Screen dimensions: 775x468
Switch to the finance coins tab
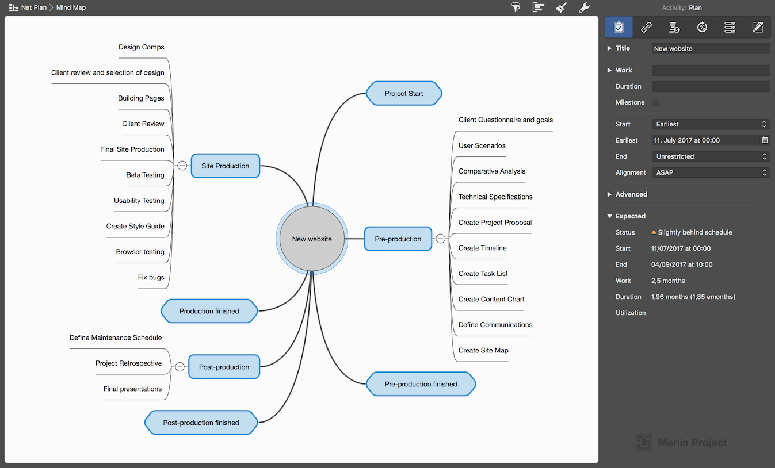674,27
